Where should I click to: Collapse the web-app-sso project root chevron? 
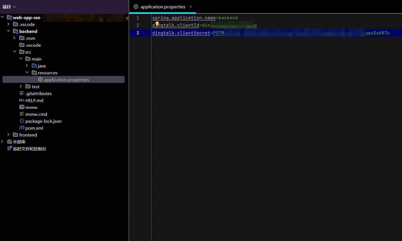(2, 17)
